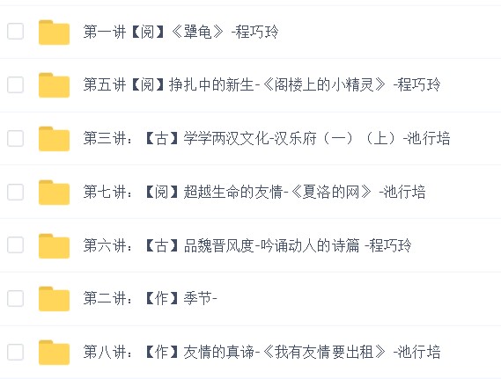
Task: Click title 第七讲:【阅】超越生命的友情-《夏洛的网》
Action: [x=254, y=192]
